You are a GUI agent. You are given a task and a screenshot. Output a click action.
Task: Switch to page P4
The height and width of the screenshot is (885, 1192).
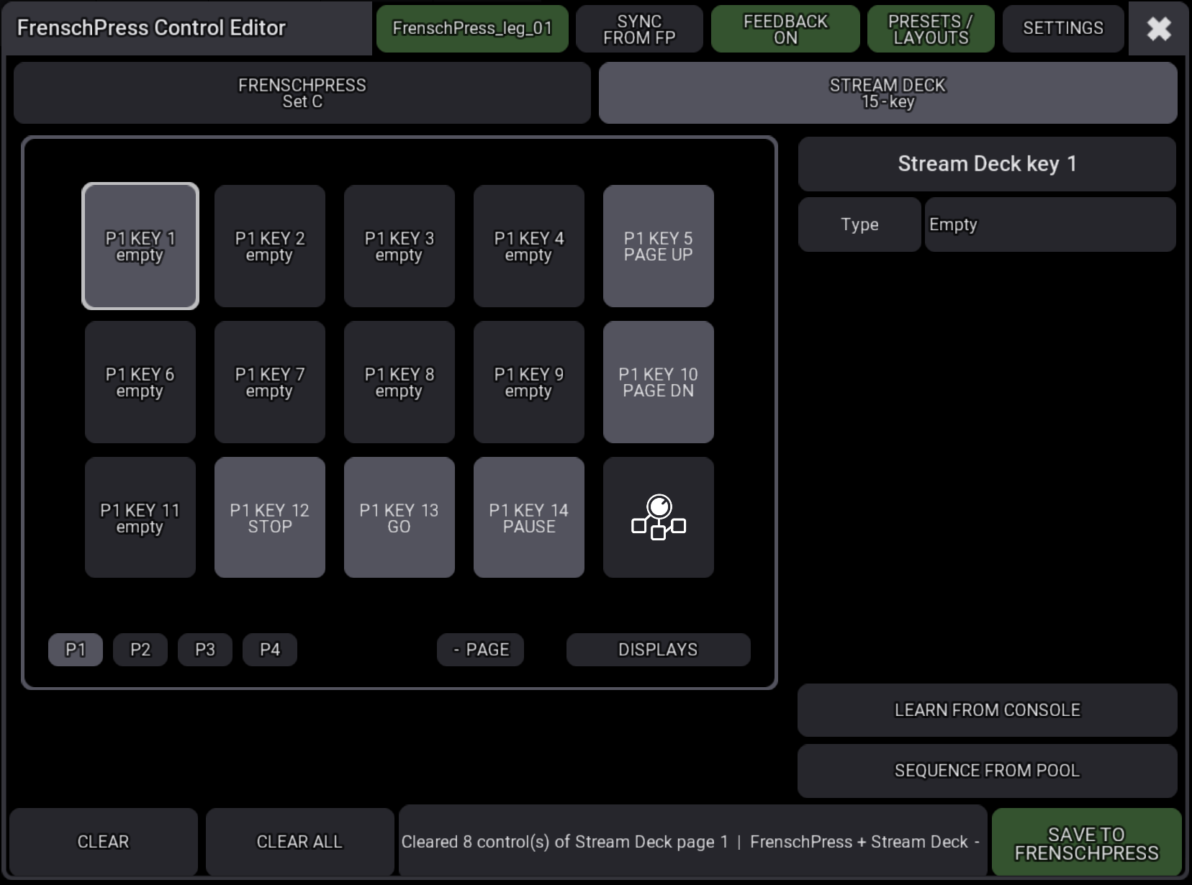[270, 650]
